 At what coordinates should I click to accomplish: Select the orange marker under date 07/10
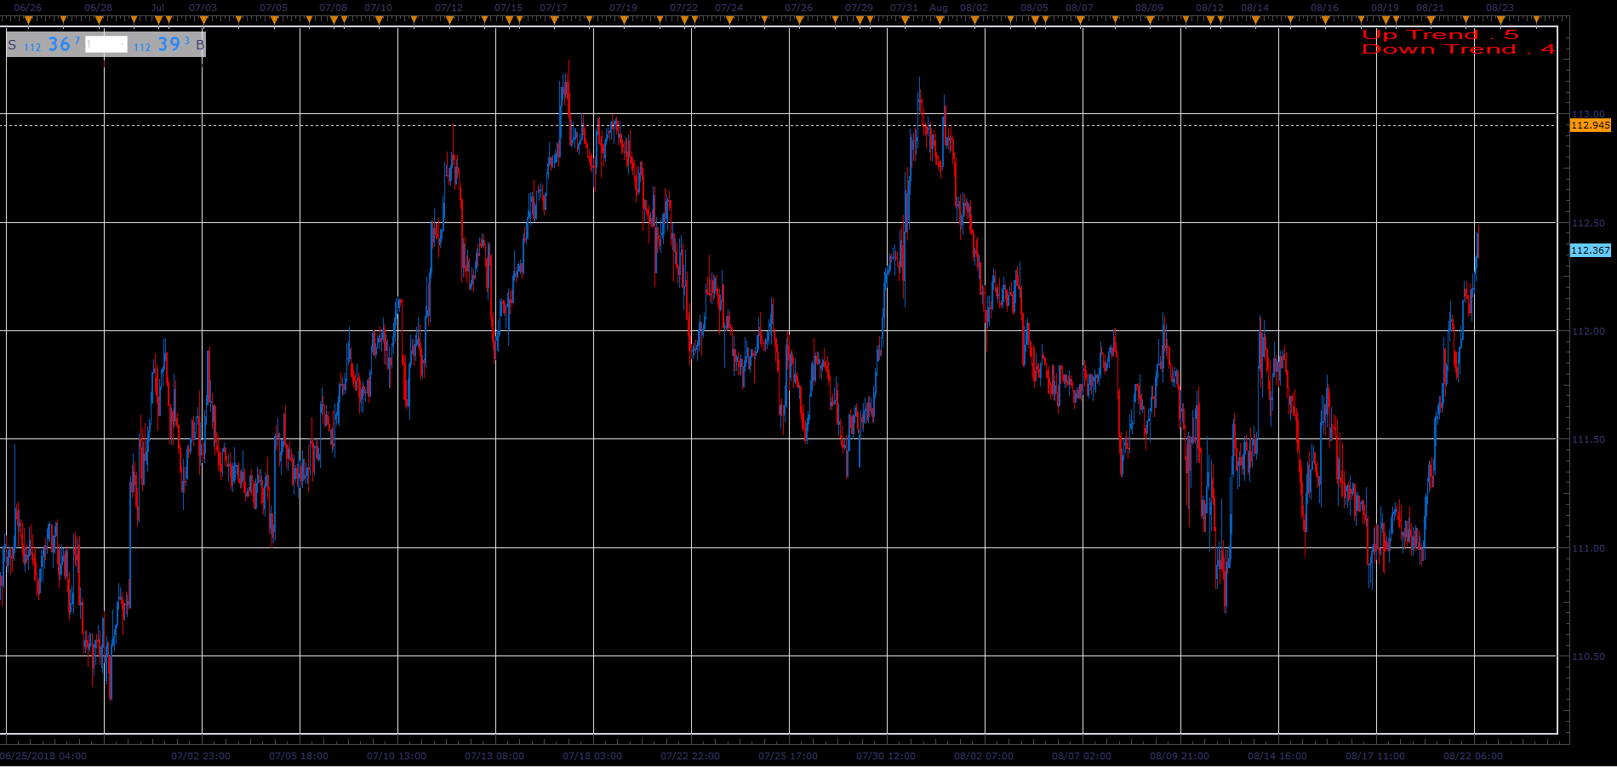[378, 20]
